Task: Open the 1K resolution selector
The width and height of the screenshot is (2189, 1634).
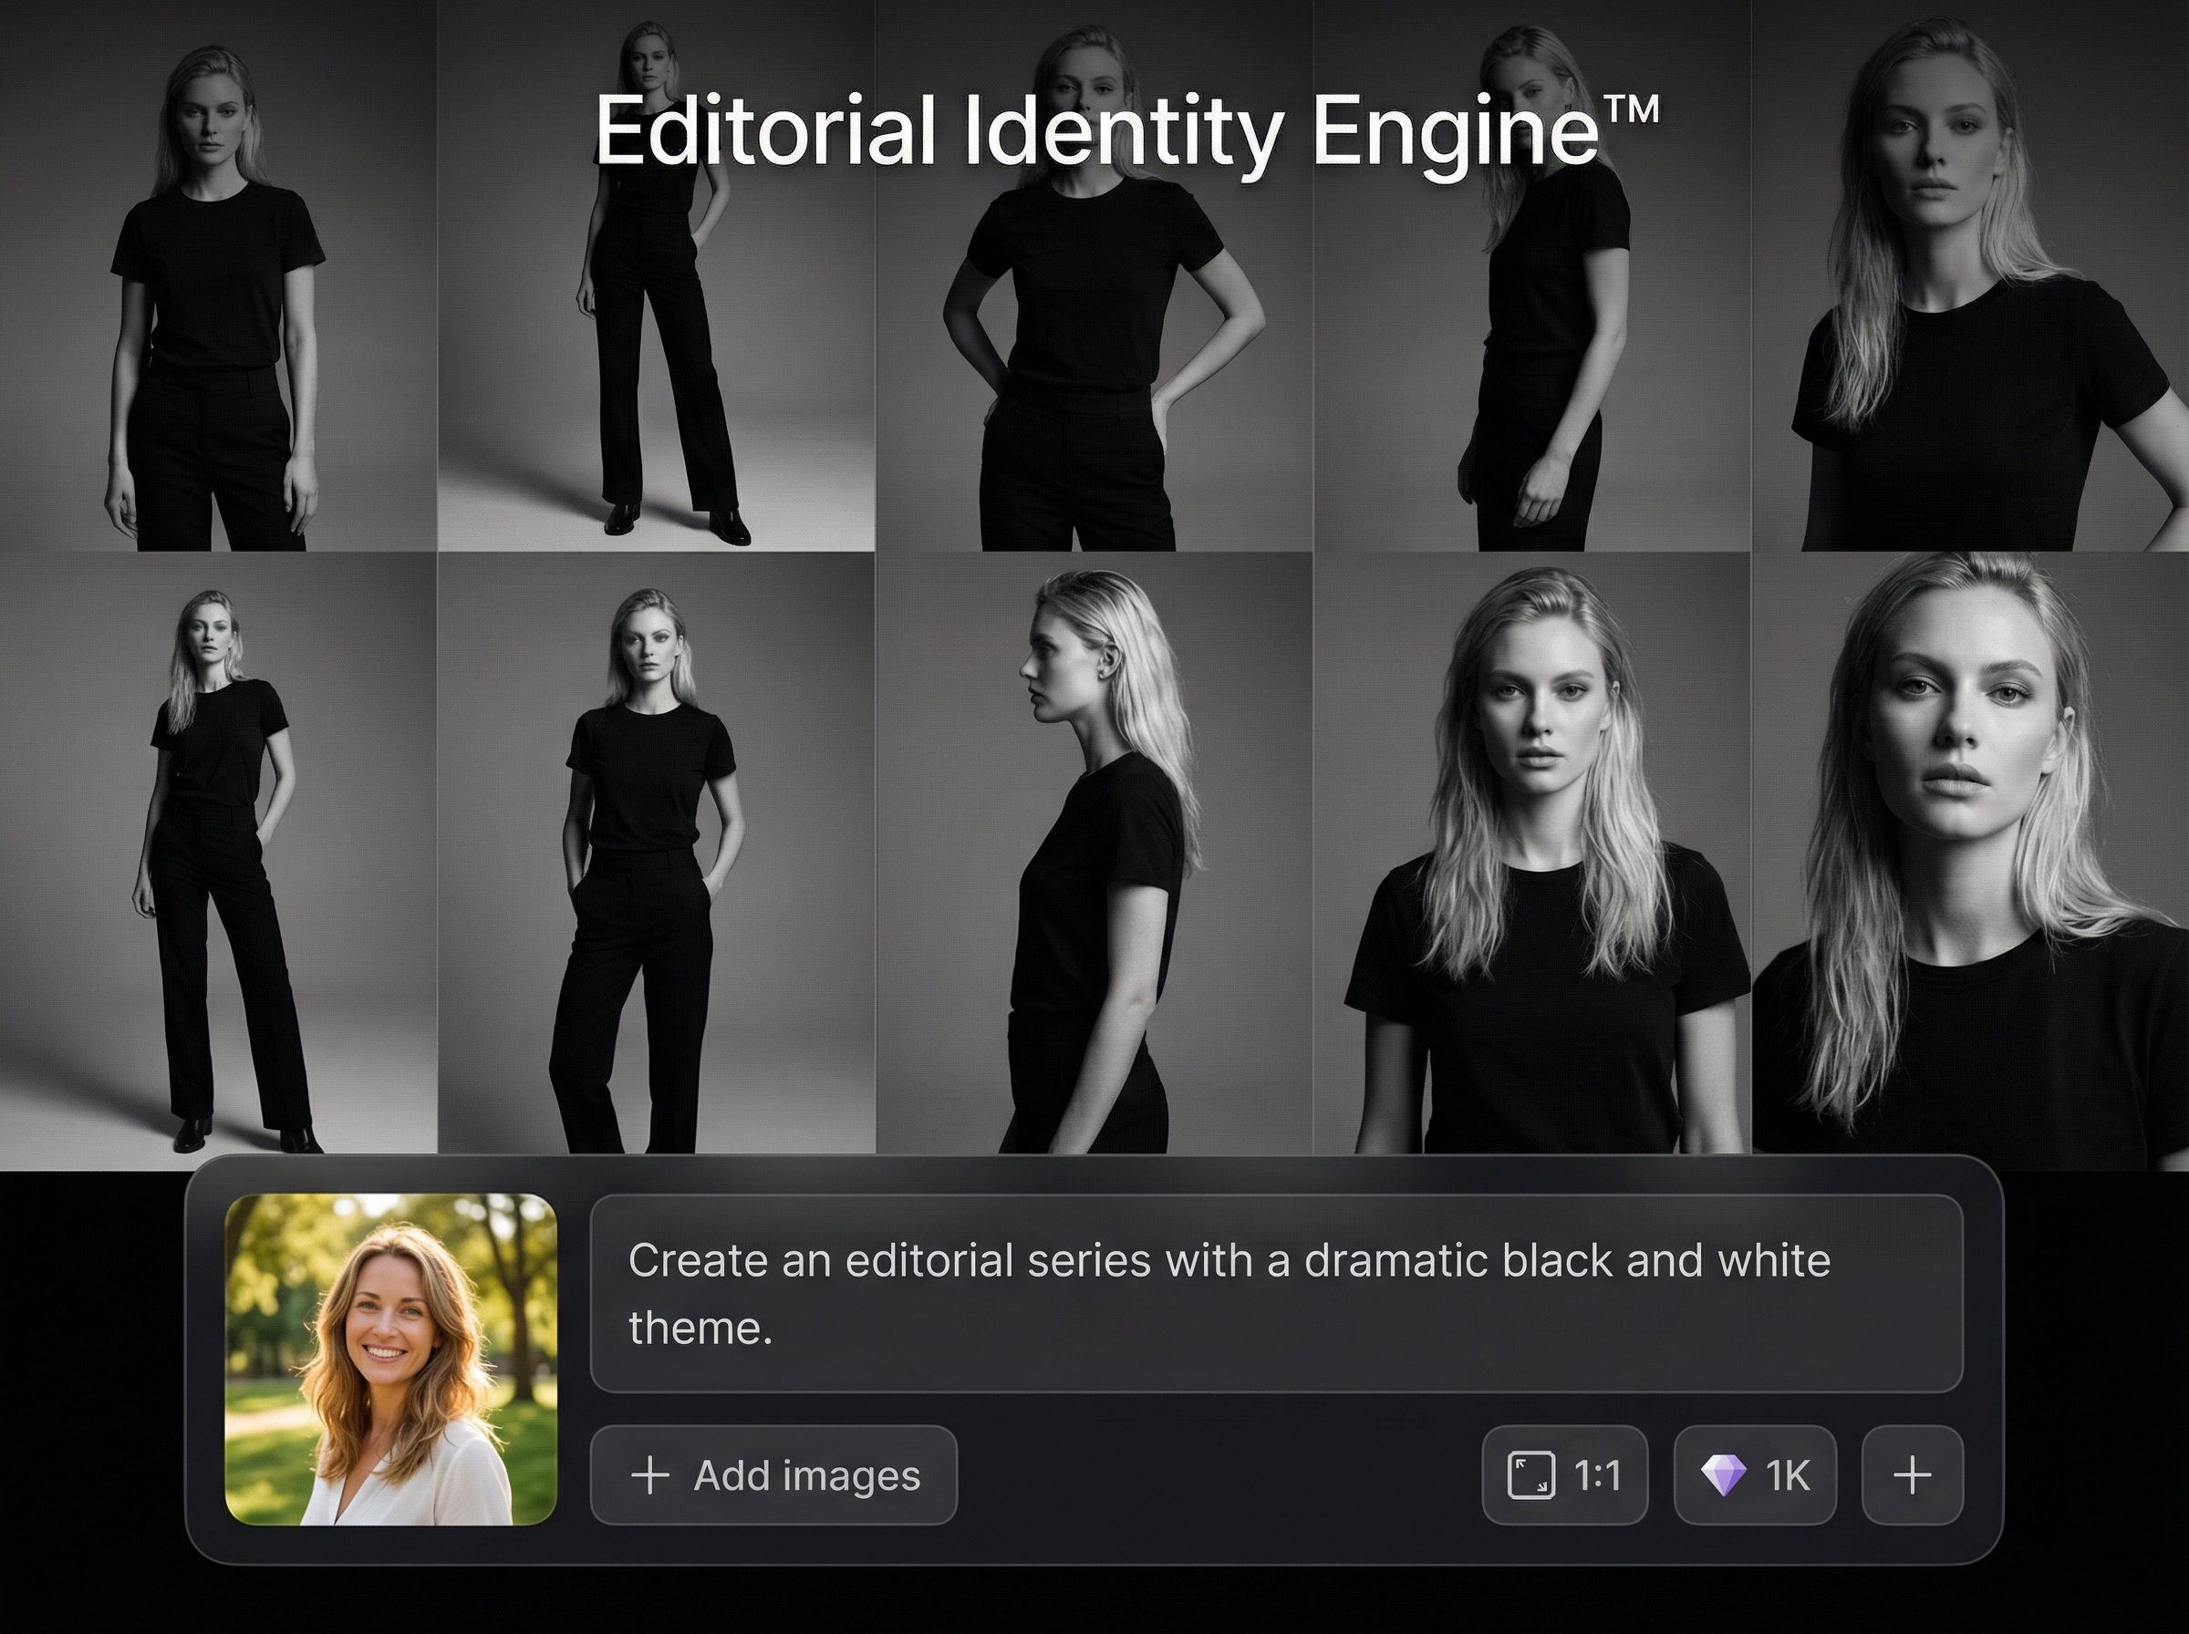Action: (x=1755, y=1474)
